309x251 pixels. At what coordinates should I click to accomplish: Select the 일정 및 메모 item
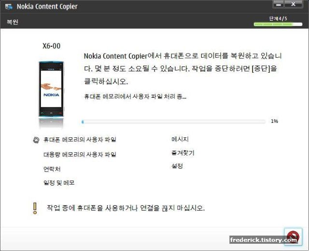point(59,183)
